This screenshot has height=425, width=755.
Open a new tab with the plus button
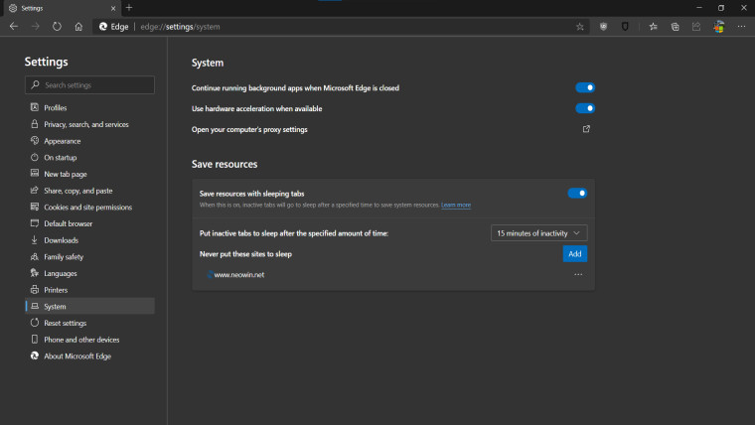[x=129, y=8]
